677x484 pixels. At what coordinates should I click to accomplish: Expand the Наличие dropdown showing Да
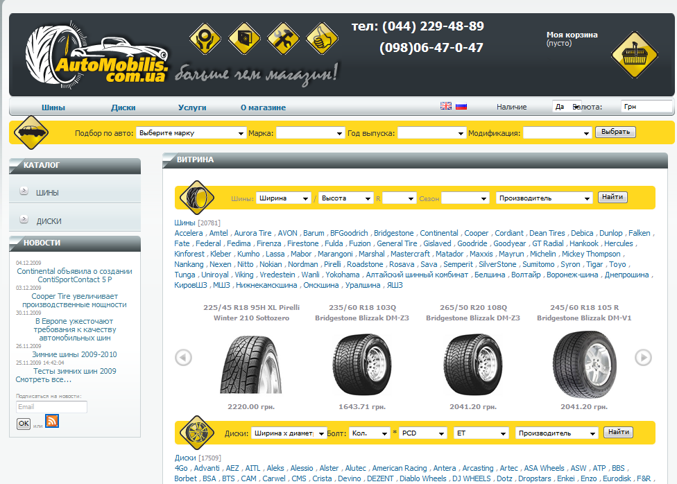[x=567, y=107]
